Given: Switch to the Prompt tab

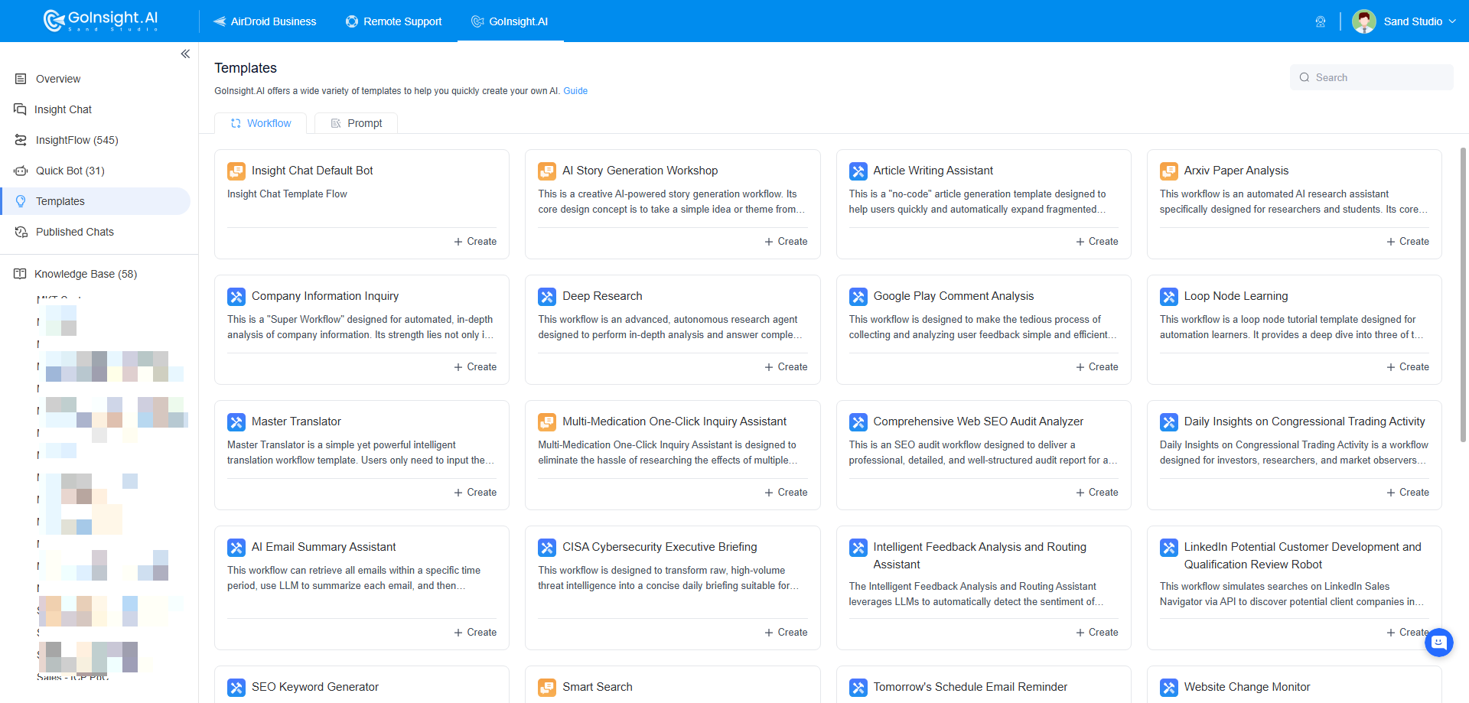Looking at the screenshot, I should click(356, 122).
